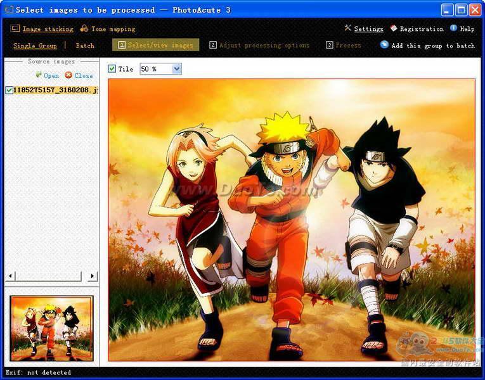The height and width of the screenshot is (380, 485).
Task: Open the 50 % zoom dropdown arrow
Action: click(177, 68)
